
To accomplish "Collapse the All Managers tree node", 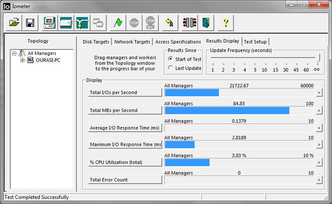I will pyautogui.click(x=14, y=54).
